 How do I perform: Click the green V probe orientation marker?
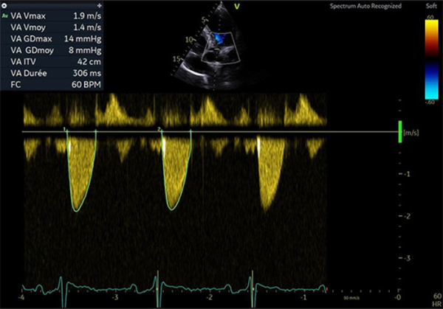258,7
